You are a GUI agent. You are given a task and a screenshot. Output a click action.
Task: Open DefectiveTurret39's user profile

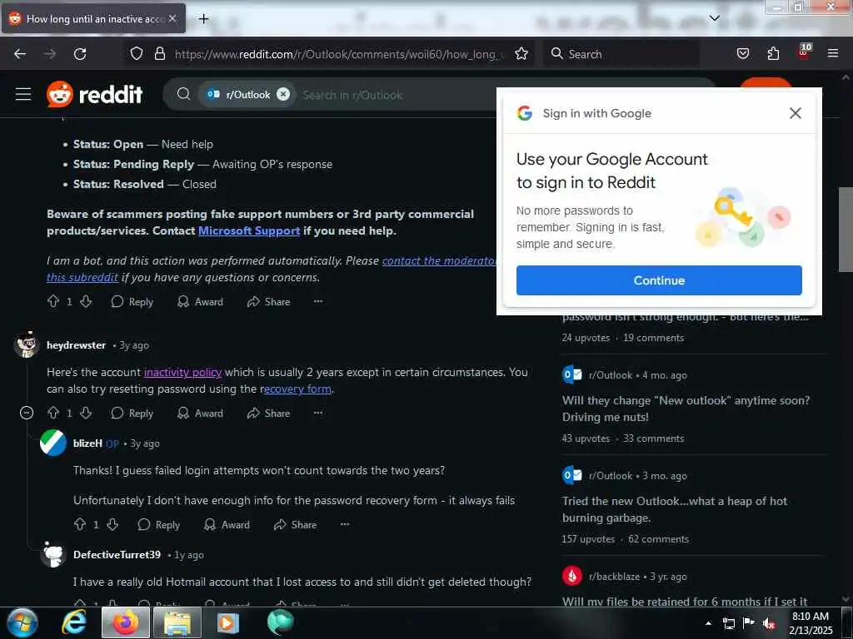click(117, 555)
